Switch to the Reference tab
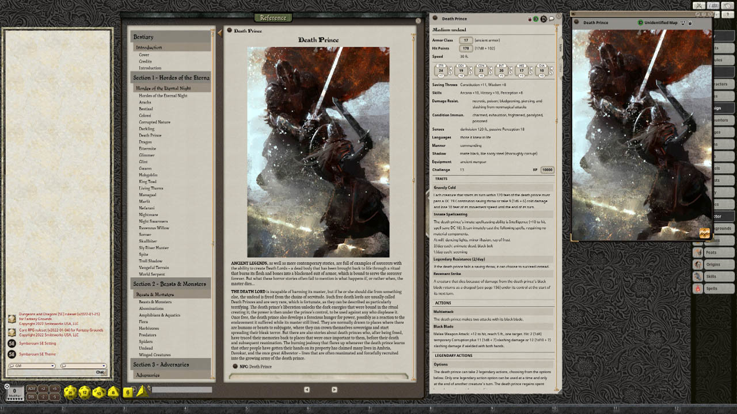737x414 pixels. [x=272, y=18]
